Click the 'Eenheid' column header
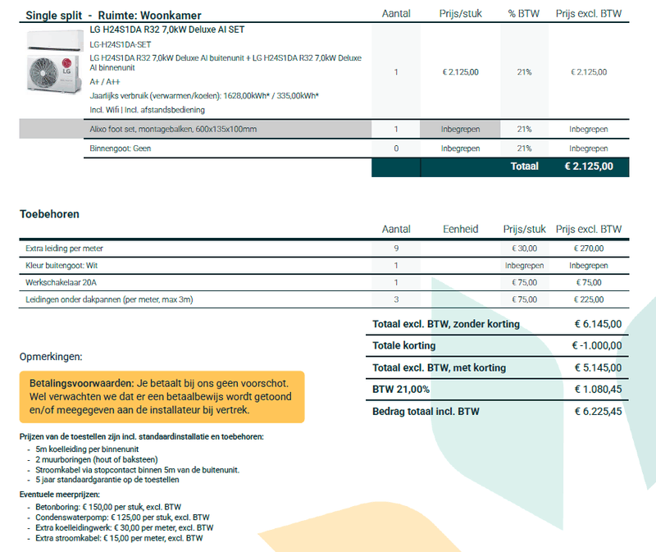Screen dimensions: 656x552 (x=460, y=230)
